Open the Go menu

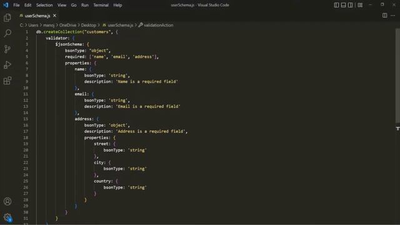[x=74, y=5]
